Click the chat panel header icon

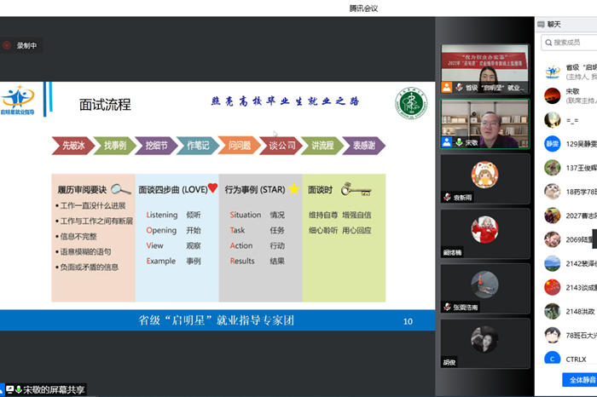[542, 24]
